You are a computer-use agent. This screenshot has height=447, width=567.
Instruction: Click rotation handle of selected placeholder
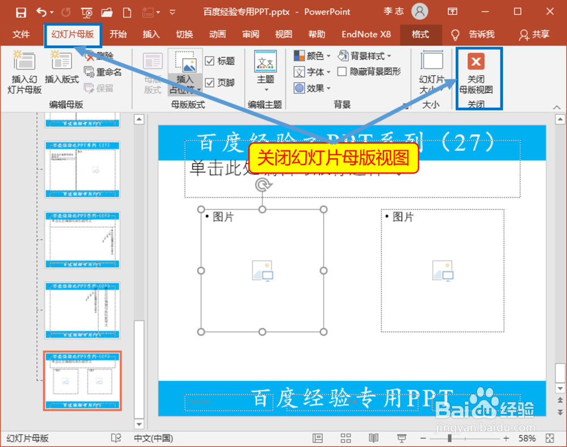[x=263, y=185]
